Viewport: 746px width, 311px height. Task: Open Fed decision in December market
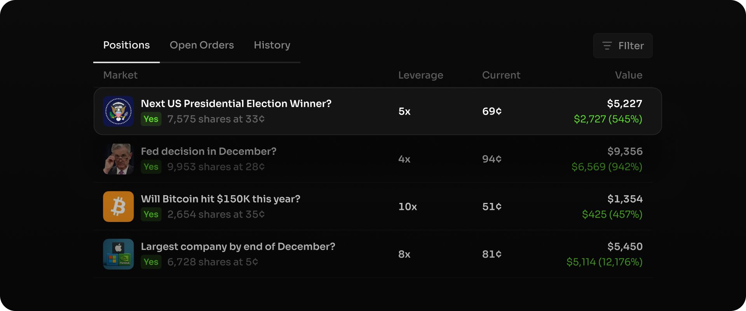click(209, 151)
